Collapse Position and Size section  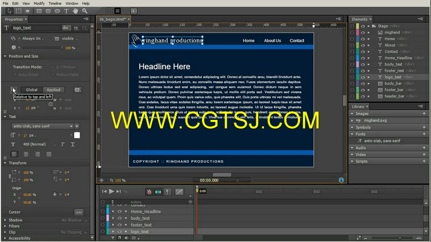(5, 56)
